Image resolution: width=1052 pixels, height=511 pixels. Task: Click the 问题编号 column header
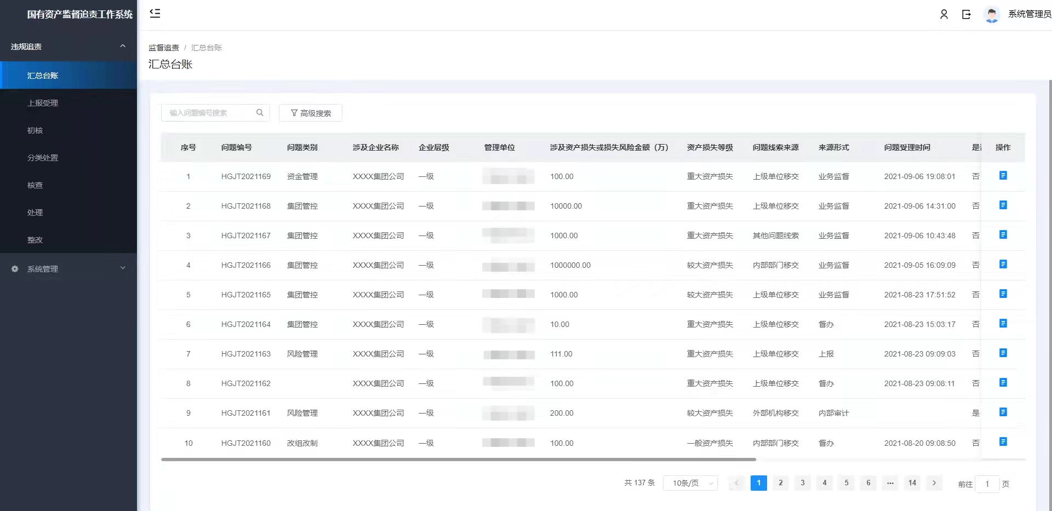[237, 147]
